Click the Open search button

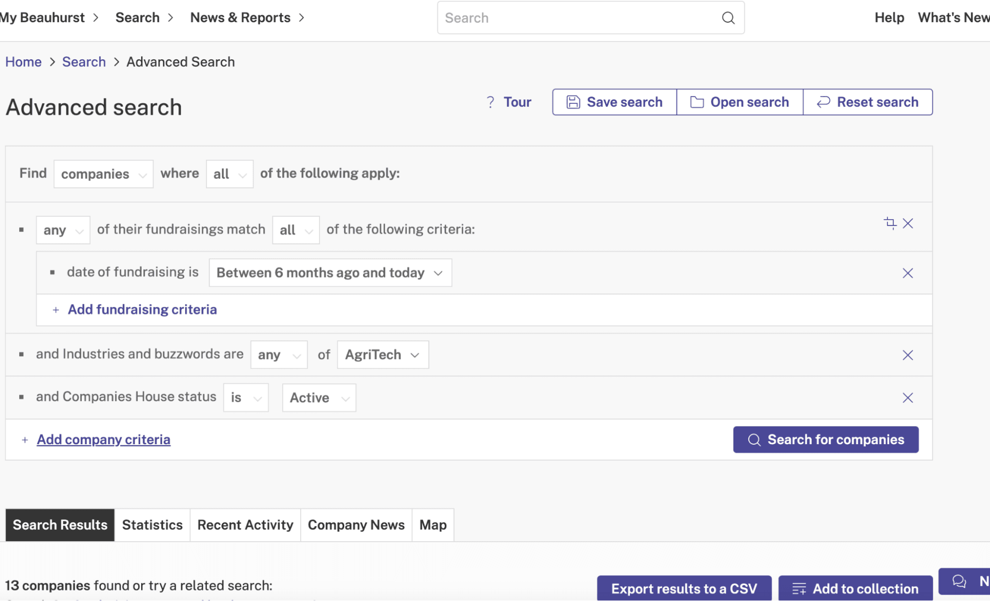[x=739, y=102]
